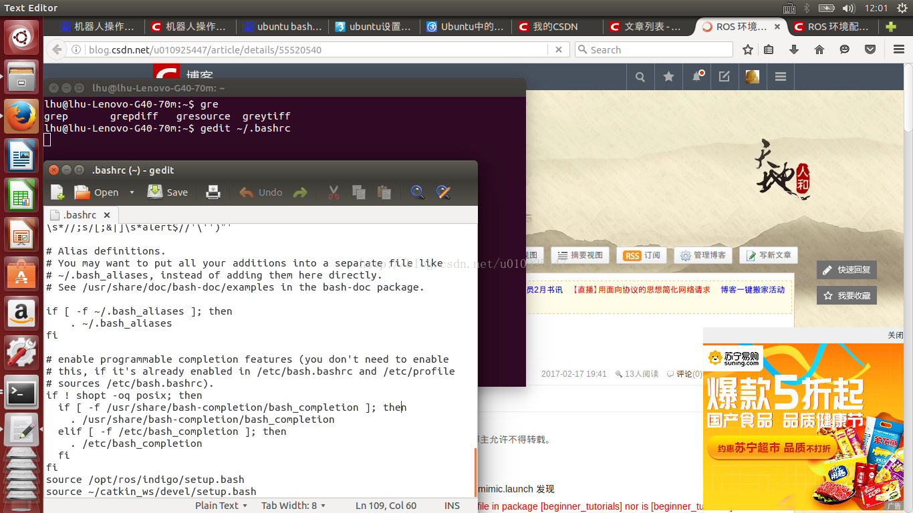Image resolution: width=913 pixels, height=513 pixels.
Task: Open the Tab Width: 8 dropdown
Action: click(x=293, y=506)
